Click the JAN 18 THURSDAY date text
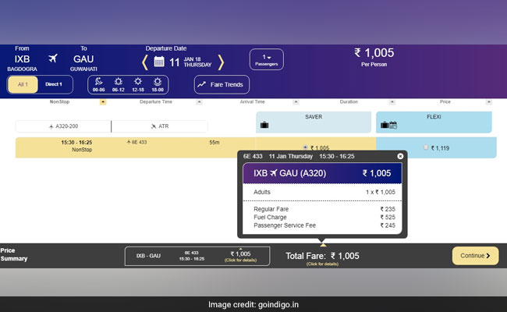Screen dimensions: 507x312 [197, 62]
